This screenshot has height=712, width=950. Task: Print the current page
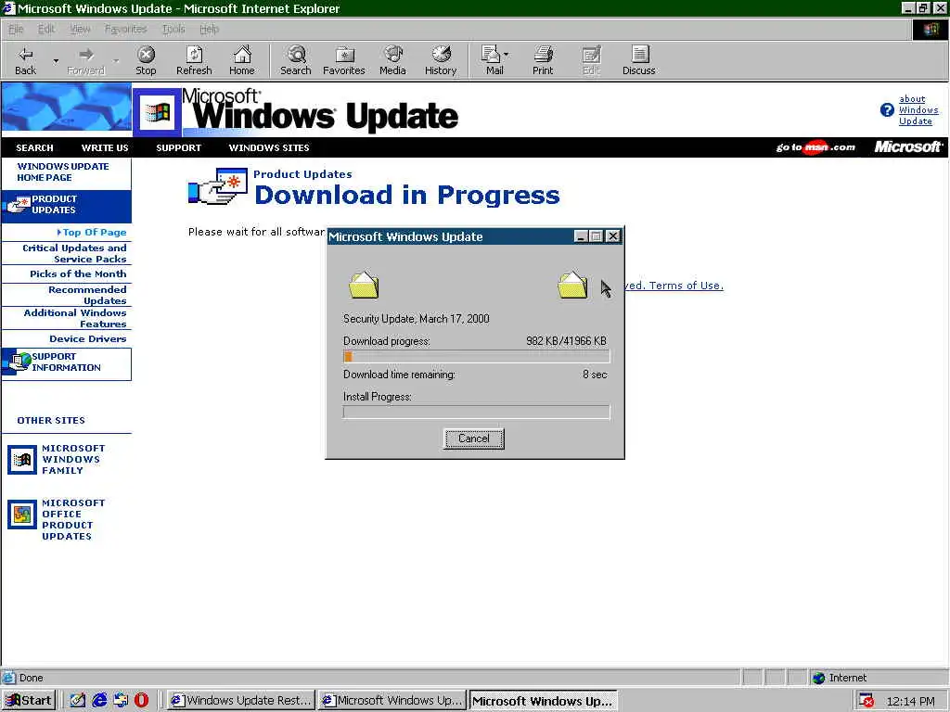(x=543, y=60)
